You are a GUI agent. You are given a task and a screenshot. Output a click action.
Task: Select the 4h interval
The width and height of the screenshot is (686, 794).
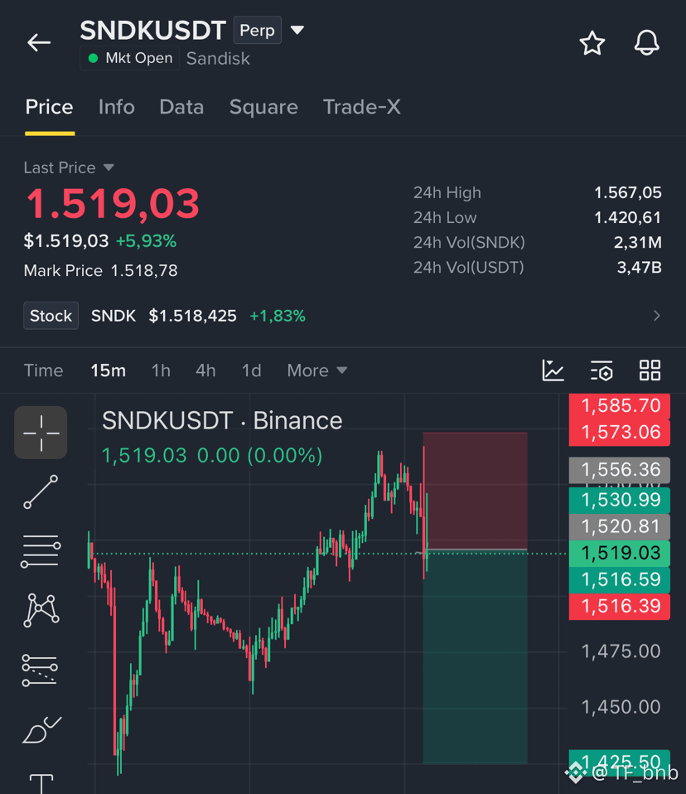point(205,370)
